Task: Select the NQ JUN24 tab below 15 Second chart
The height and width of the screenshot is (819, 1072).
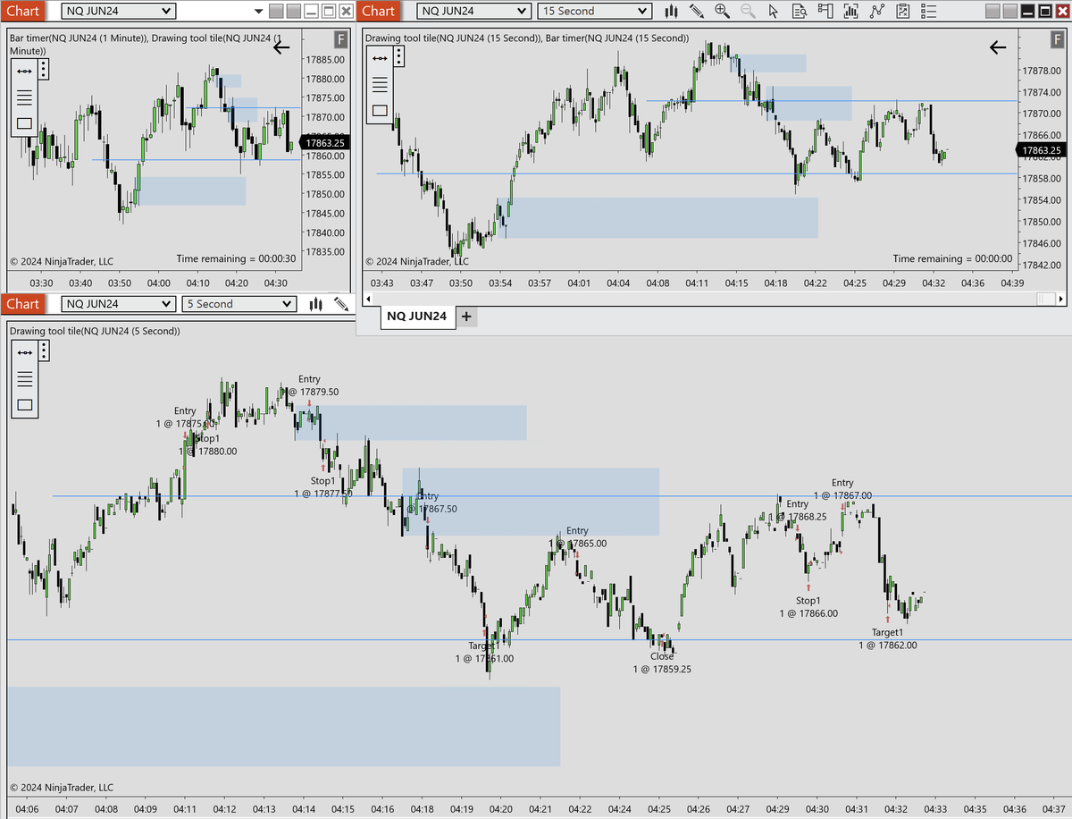Action: [x=418, y=317]
